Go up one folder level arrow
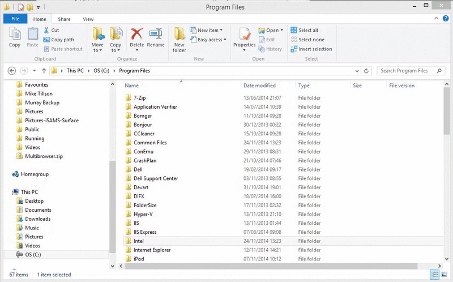The width and height of the screenshot is (453, 282). pos(44,71)
